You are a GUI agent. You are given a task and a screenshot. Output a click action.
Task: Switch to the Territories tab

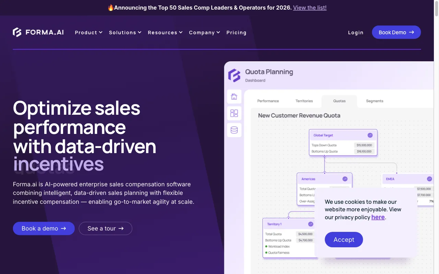tap(304, 101)
